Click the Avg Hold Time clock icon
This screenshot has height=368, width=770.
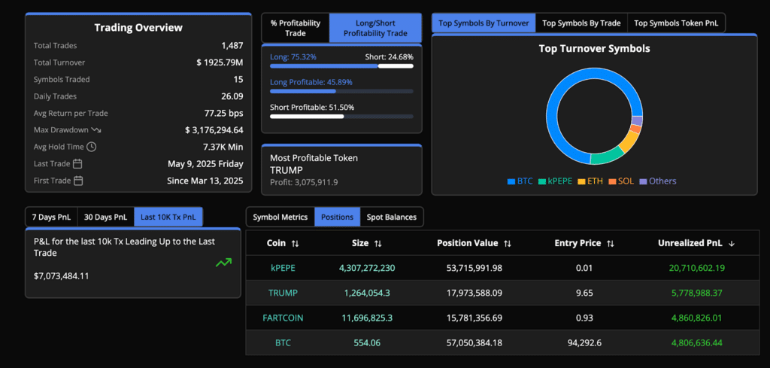pos(91,147)
